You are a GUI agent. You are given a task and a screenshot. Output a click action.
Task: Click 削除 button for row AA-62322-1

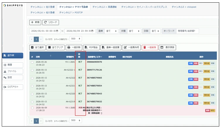coord(196,71)
